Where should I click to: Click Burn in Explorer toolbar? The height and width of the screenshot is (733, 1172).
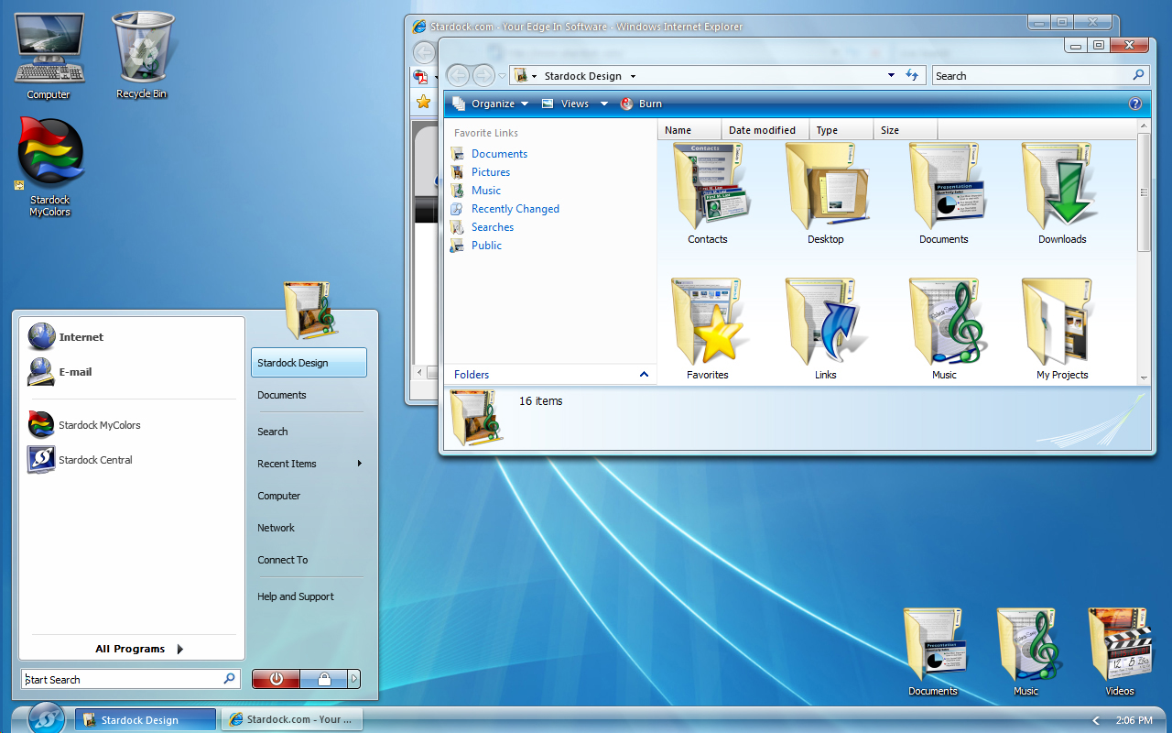click(x=641, y=104)
